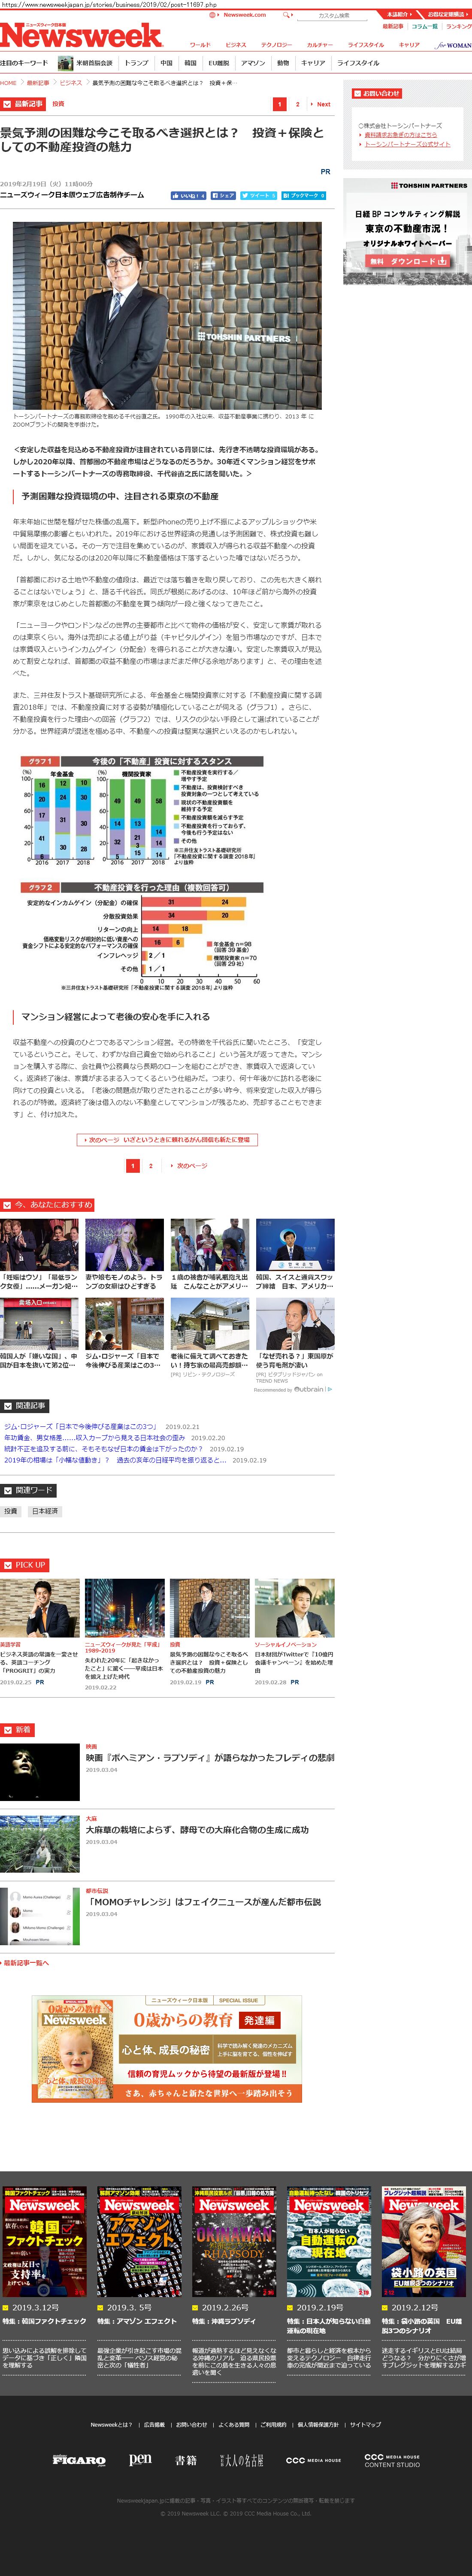The width and height of the screenshot is (472, 2576).
Task: Click the Facebook いいね button
Action: 188,196
